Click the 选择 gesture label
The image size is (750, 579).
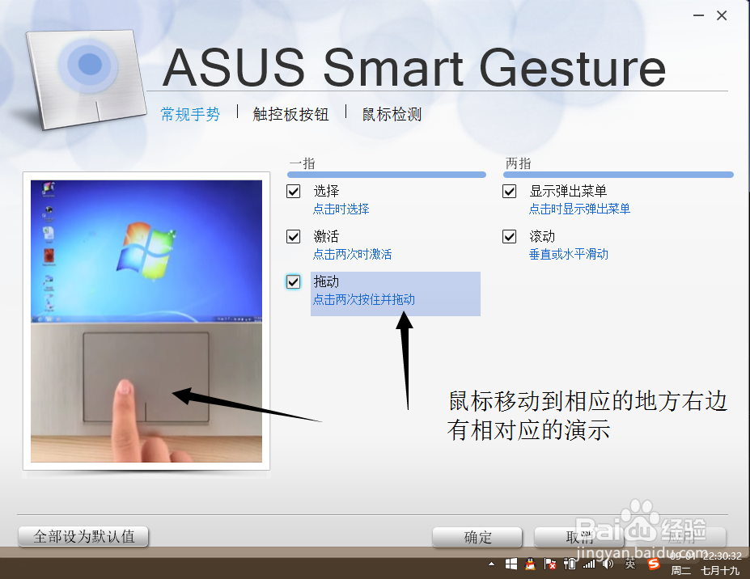tap(326, 191)
